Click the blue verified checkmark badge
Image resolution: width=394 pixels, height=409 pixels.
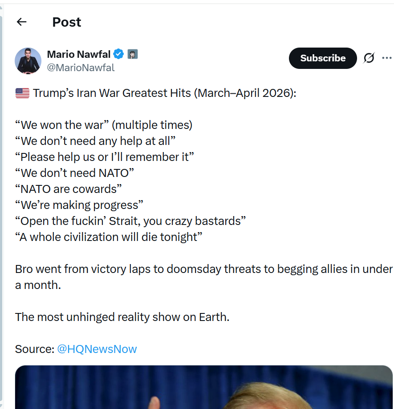click(118, 54)
